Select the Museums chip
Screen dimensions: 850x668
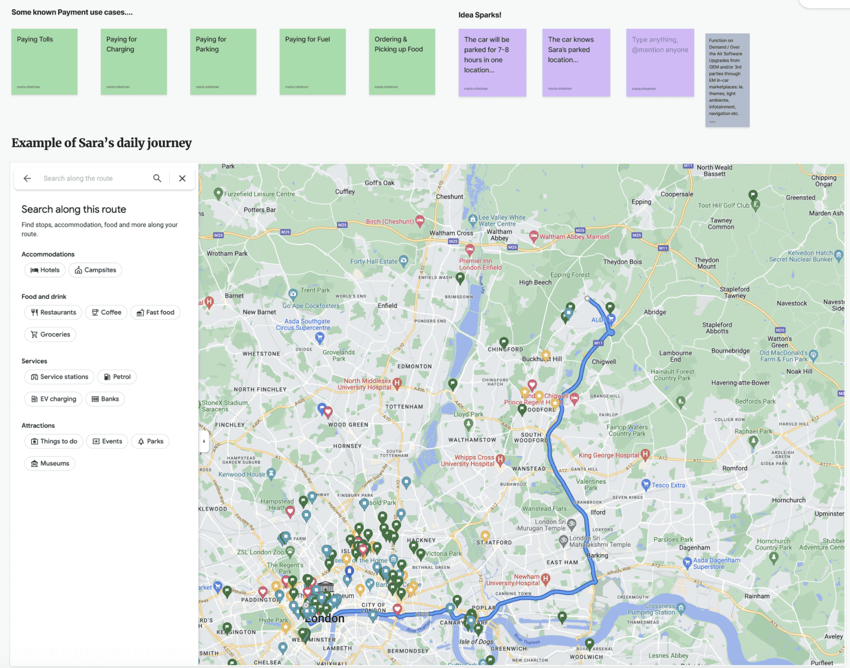pyautogui.click(x=50, y=464)
